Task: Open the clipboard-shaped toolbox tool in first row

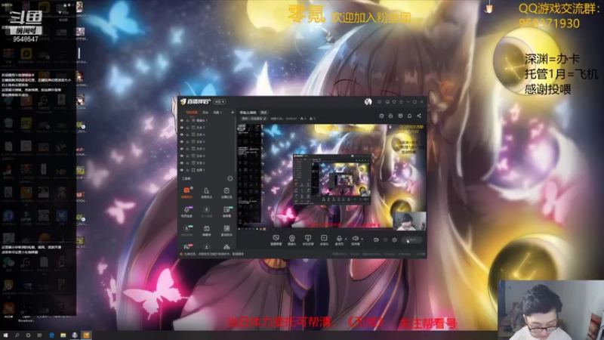Action: [226, 193]
